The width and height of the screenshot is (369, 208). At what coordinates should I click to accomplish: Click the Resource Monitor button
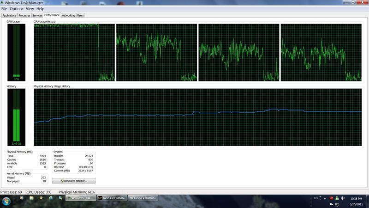coord(74,181)
